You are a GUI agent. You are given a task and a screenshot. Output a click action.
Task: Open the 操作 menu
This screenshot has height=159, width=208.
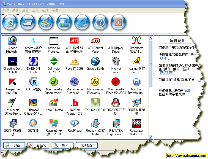coord(15,10)
